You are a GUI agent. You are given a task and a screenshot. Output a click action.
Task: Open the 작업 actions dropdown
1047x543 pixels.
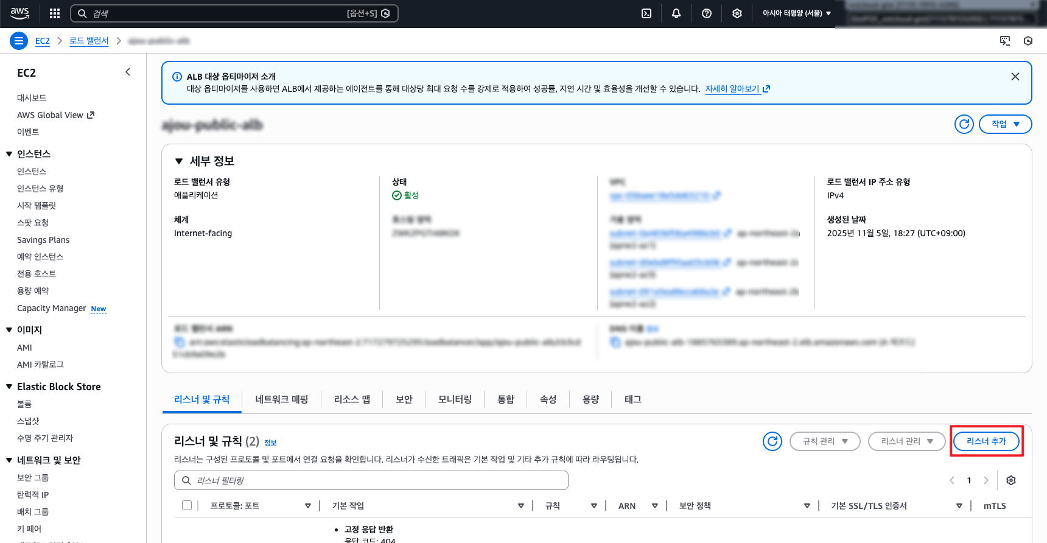pos(1006,124)
